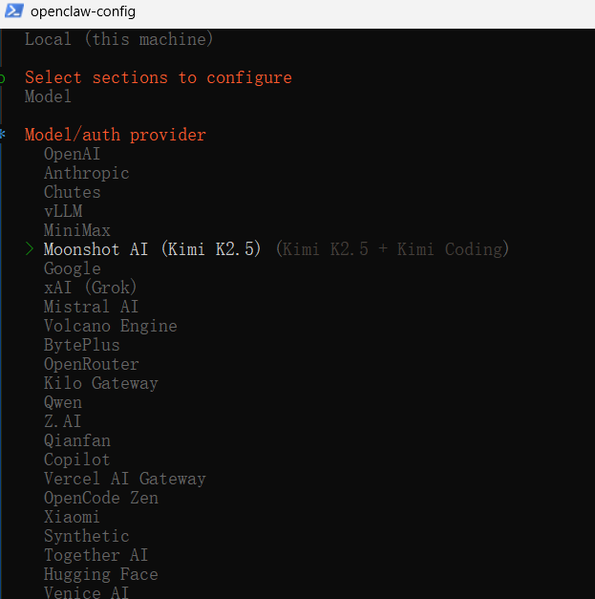Screen dimensions: 595x599
Task: Select Moonshot AI (Kimi K2.5) option
Action: point(152,249)
